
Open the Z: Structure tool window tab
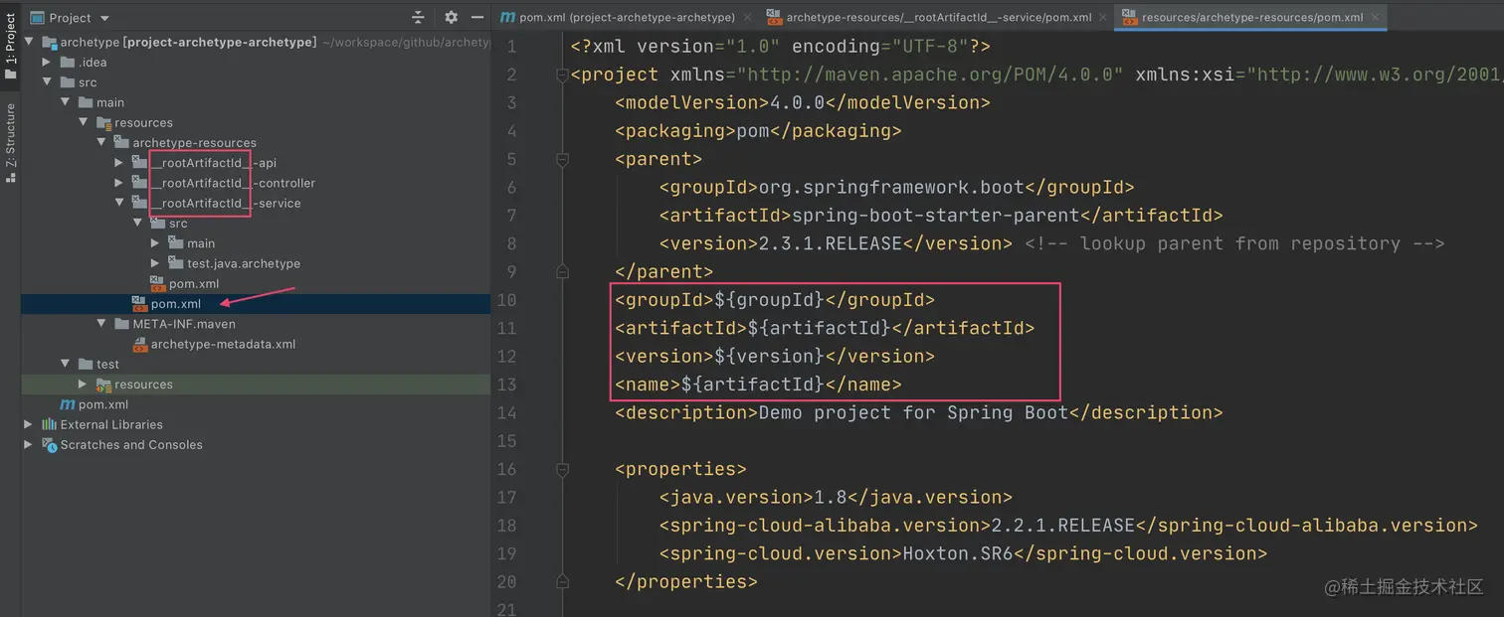pos(11,143)
